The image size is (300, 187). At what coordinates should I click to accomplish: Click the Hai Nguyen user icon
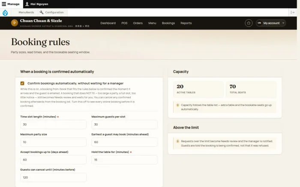point(27,4)
